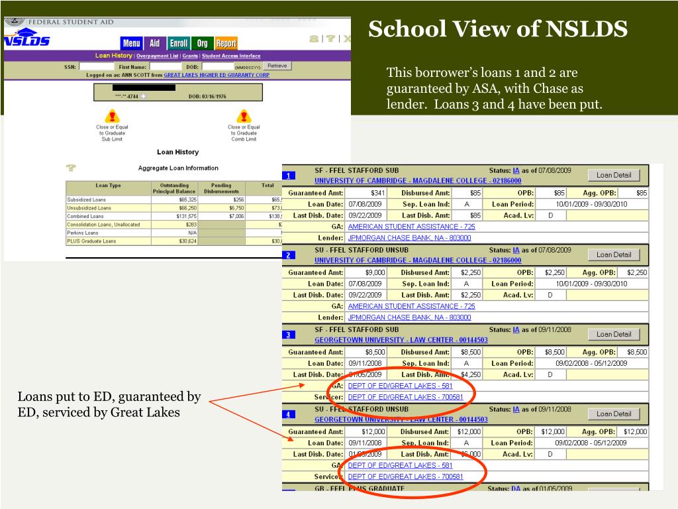Click Loan Detail button for loan 3

tap(614, 334)
